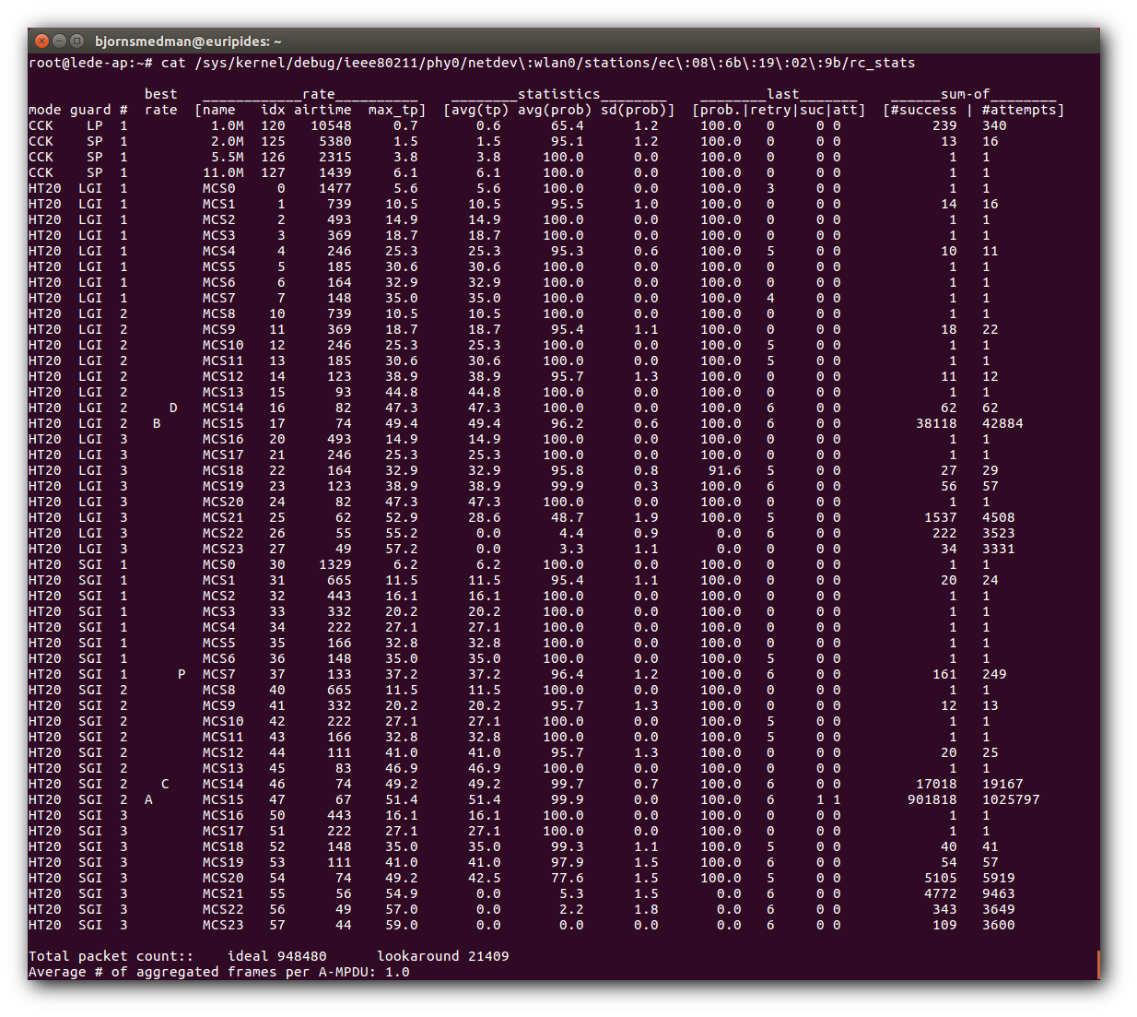Click success count 901818
This screenshot has width=1137, height=1017.
point(932,799)
